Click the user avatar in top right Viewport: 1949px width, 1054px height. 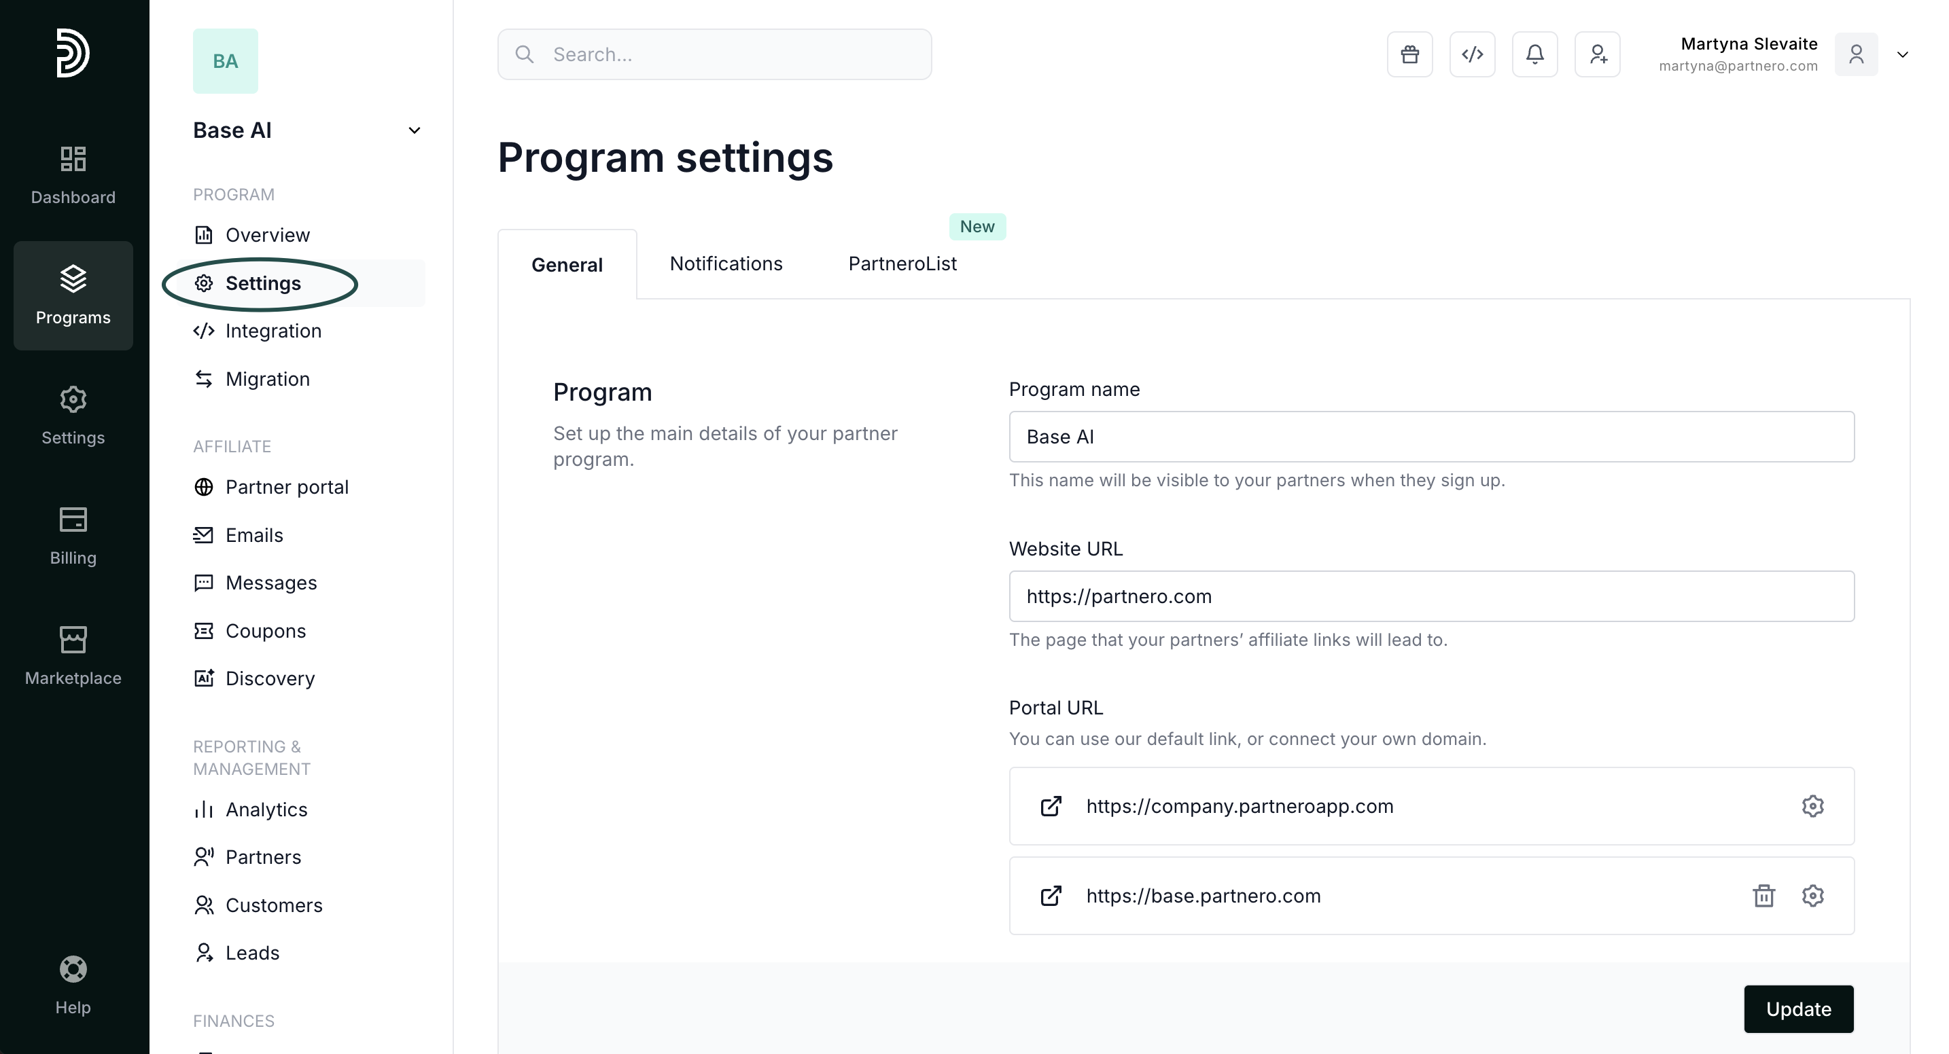[1856, 54]
